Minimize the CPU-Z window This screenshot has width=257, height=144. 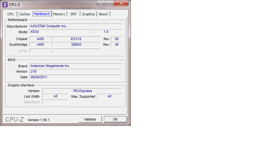101,3
